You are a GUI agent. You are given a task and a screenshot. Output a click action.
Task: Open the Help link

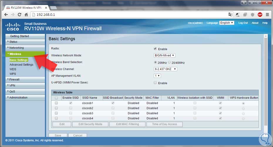point(265,23)
